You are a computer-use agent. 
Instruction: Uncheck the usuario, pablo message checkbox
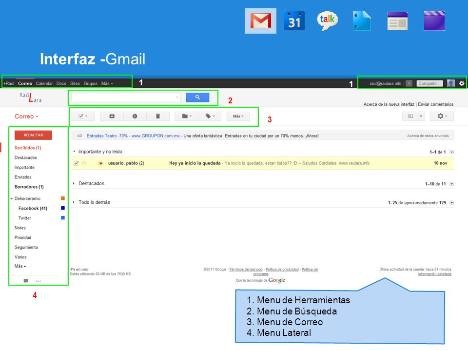point(76,163)
